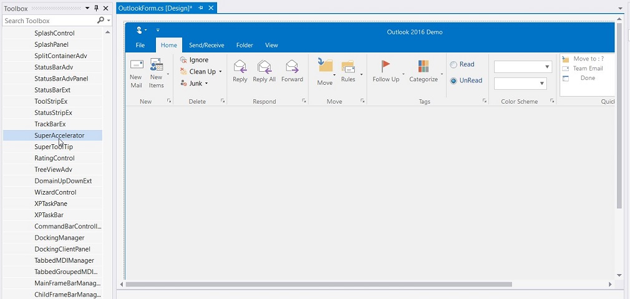This screenshot has width=630, height=299.
Task: Click the Search Toolbox input field
Action: tap(49, 21)
